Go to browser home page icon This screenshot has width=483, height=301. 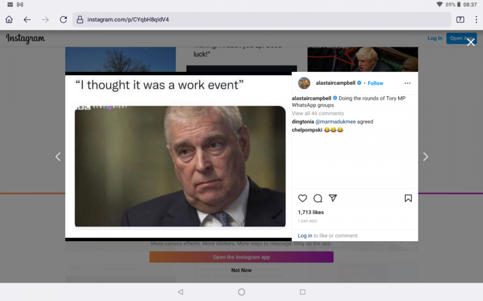[9, 20]
